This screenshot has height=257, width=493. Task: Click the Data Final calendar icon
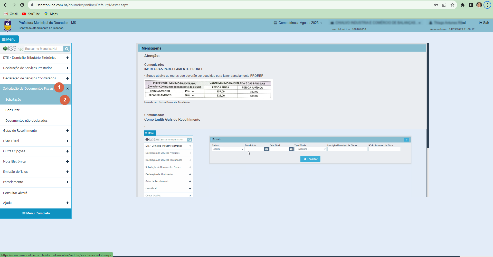[x=291, y=149]
